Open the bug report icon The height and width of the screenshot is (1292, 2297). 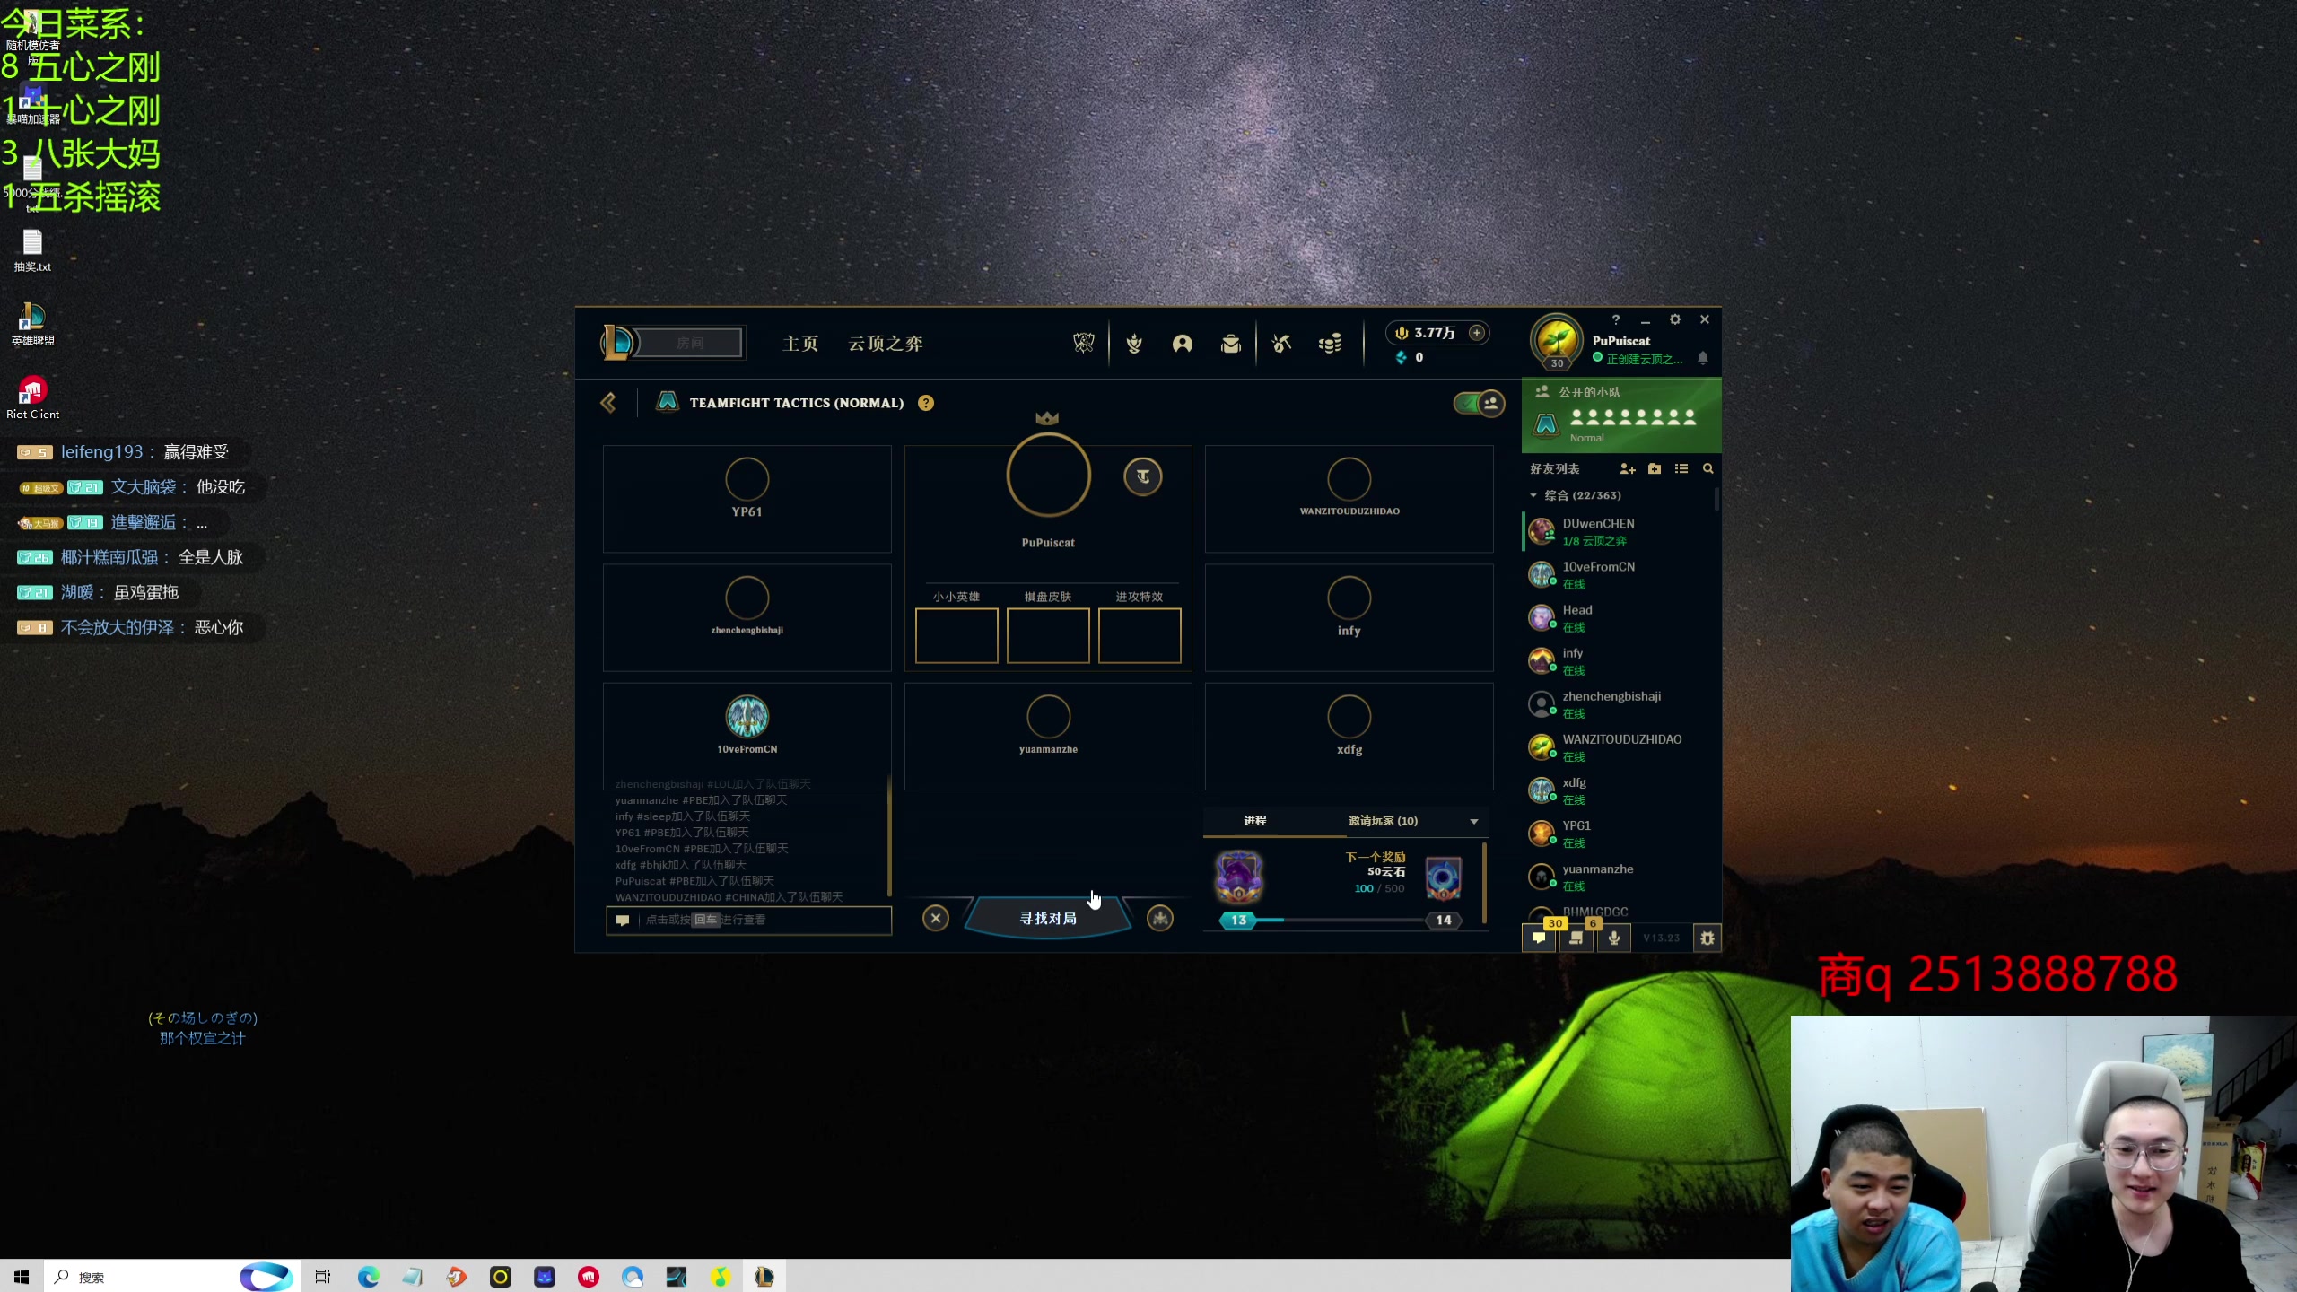(1707, 938)
